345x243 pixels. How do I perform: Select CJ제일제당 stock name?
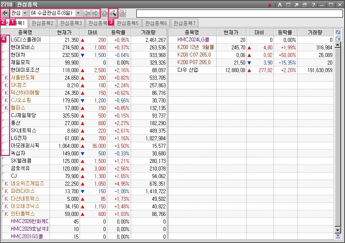pyautogui.click(x=23, y=116)
